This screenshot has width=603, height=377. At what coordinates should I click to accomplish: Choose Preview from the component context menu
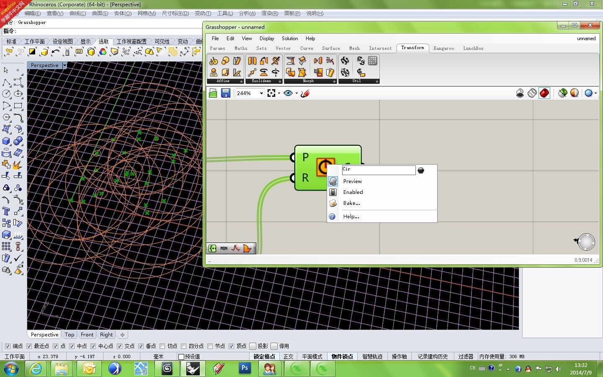(382, 181)
